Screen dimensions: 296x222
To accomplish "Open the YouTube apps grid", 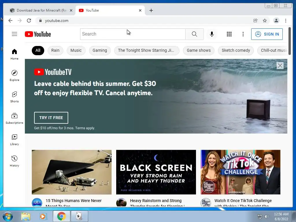I will point(229,34).
